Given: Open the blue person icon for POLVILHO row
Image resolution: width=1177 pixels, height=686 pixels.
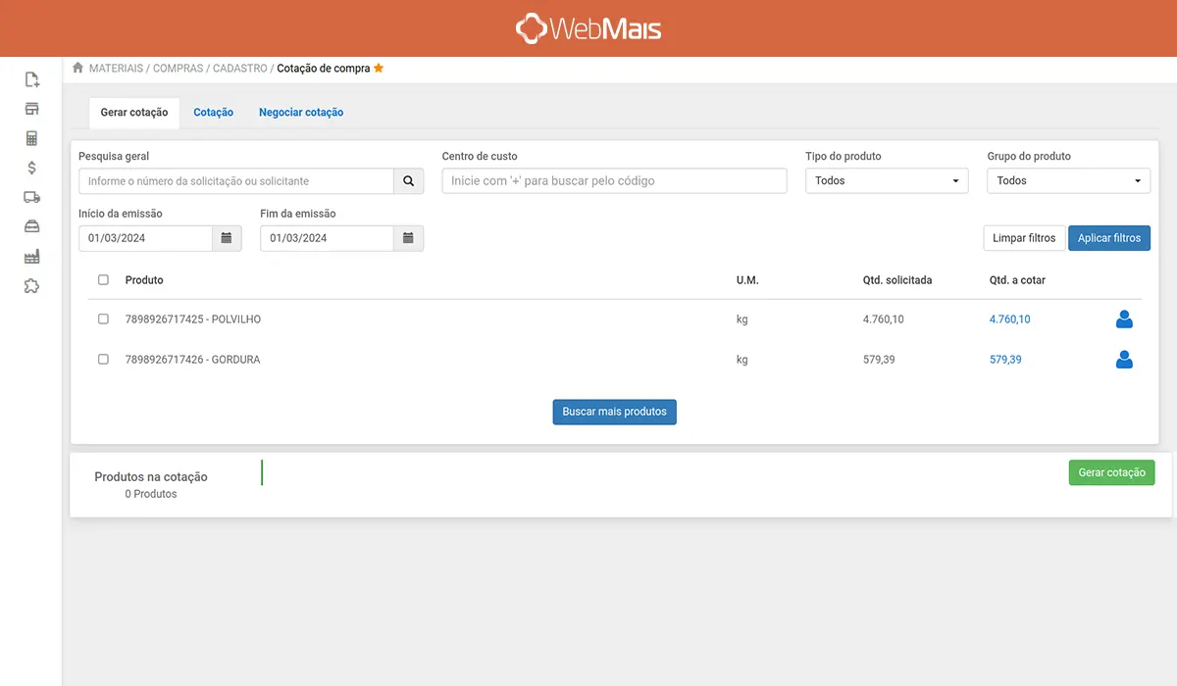Looking at the screenshot, I should point(1124,318).
